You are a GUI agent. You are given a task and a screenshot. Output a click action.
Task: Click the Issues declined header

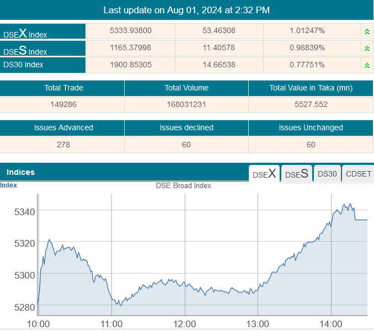coord(186,127)
